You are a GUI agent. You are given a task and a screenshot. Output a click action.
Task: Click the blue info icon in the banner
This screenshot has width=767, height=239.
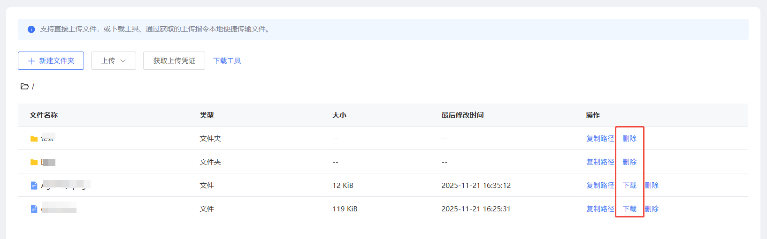pyautogui.click(x=31, y=29)
